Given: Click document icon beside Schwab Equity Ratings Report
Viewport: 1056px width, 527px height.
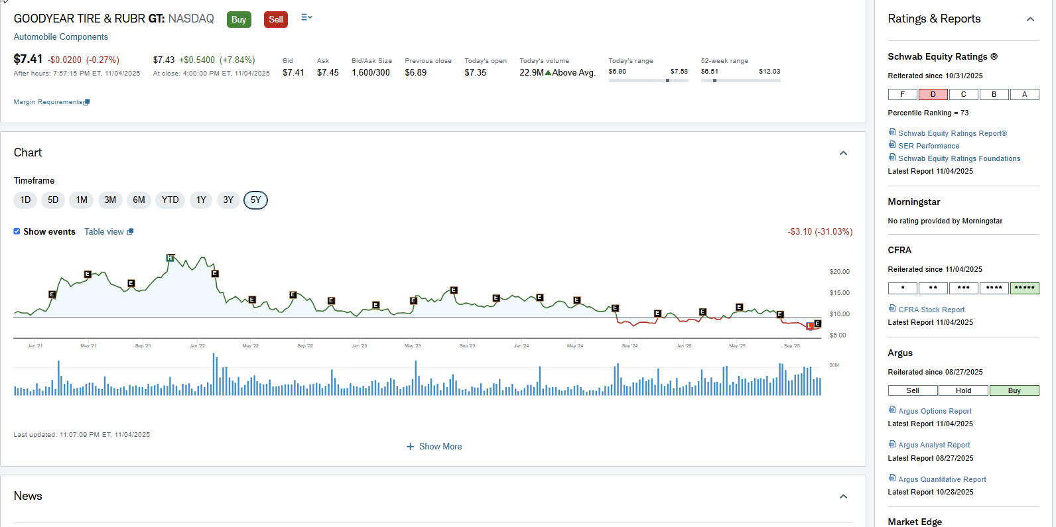Looking at the screenshot, I should tap(892, 133).
